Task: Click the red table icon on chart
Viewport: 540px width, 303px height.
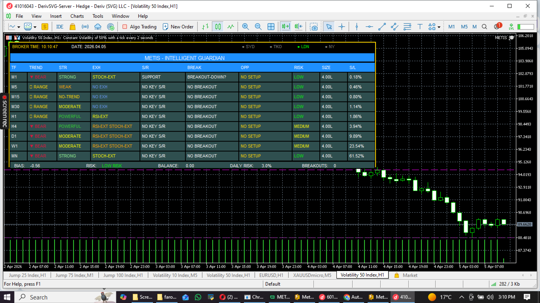Action: (x=9, y=38)
